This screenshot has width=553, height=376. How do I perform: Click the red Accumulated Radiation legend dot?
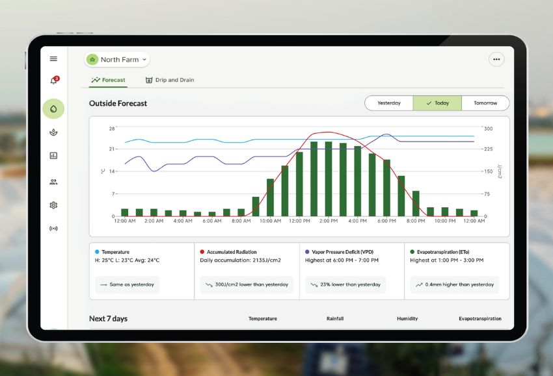(202, 252)
